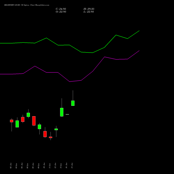Click the green candle for 03 Jun

click(17, 124)
